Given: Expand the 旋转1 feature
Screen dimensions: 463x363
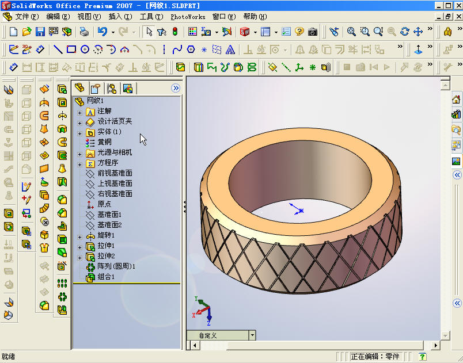Looking at the screenshot, I should click(79, 237).
